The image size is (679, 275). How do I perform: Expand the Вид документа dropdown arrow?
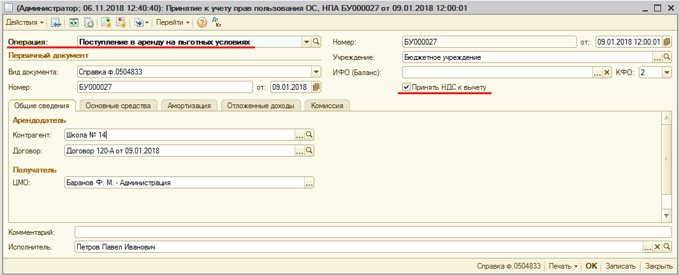(x=316, y=72)
